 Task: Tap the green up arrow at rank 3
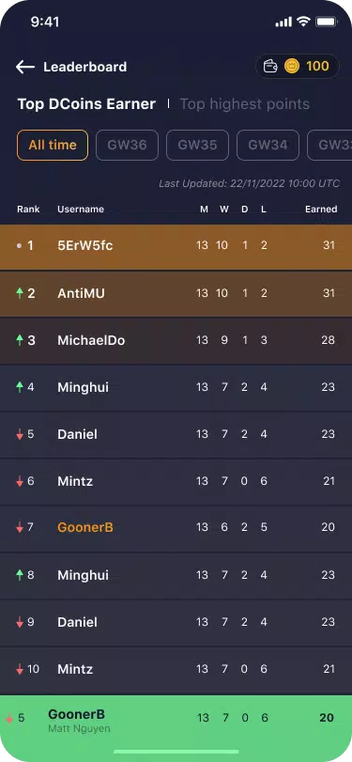(x=20, y=340)
